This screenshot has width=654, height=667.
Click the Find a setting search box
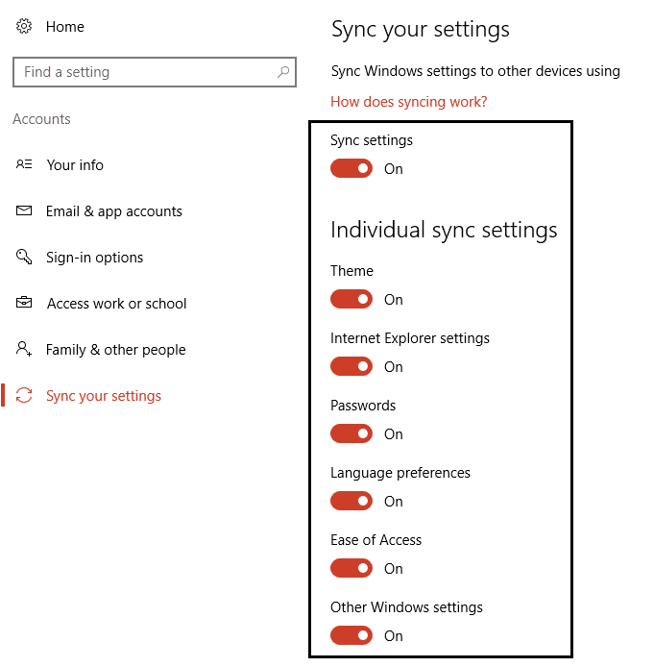point(144,72)
